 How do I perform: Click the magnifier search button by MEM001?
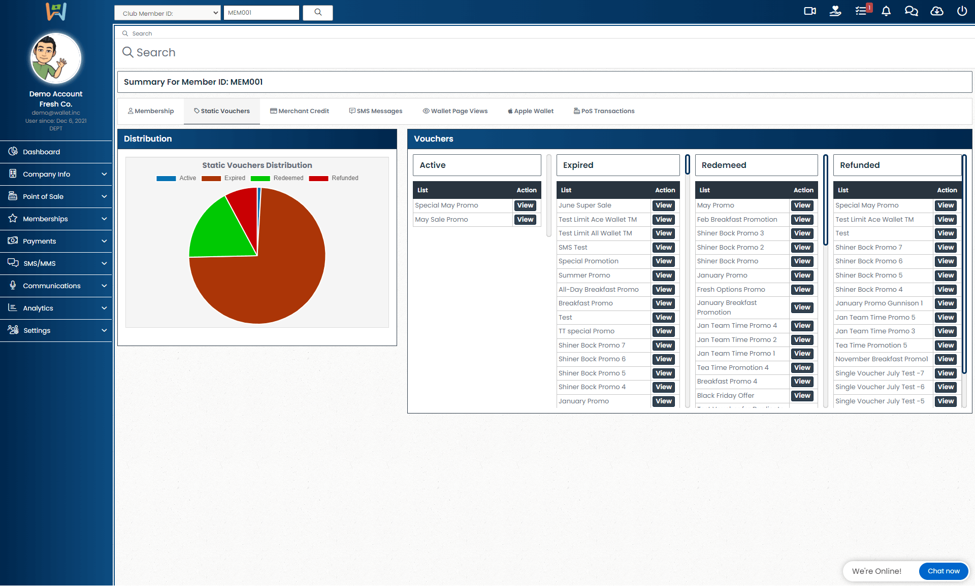pos(318,13)
